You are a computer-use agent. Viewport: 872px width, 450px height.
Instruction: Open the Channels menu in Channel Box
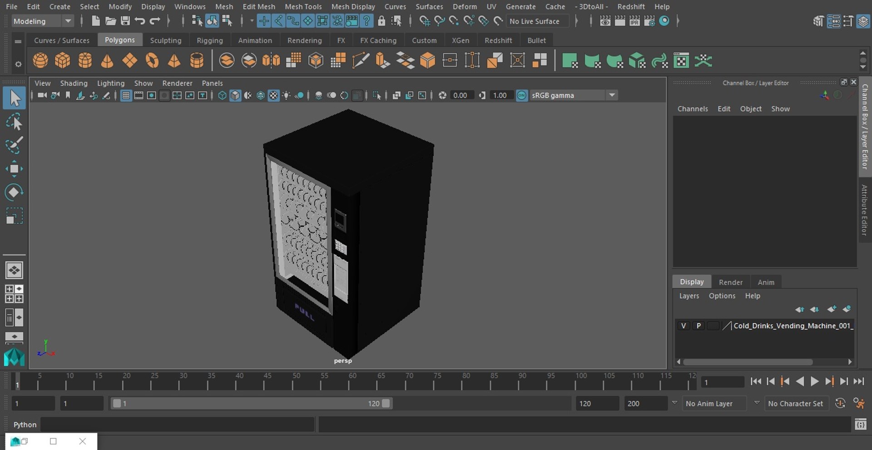(692, 109)
